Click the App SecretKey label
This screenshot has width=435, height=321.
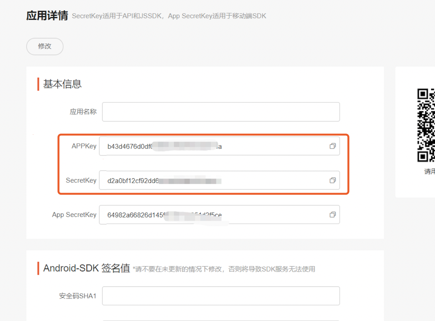74,215
